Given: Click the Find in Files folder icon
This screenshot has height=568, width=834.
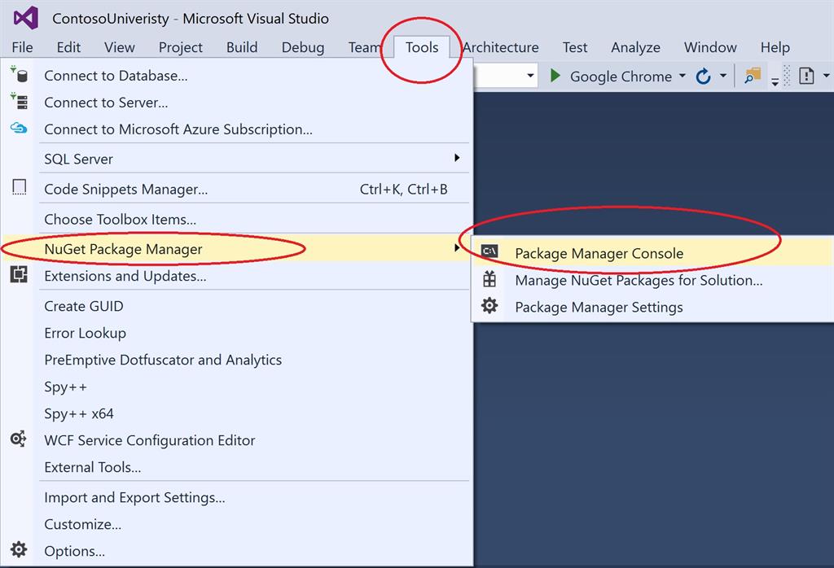Looking at the screenshot, I should click(x=752, y=76).
